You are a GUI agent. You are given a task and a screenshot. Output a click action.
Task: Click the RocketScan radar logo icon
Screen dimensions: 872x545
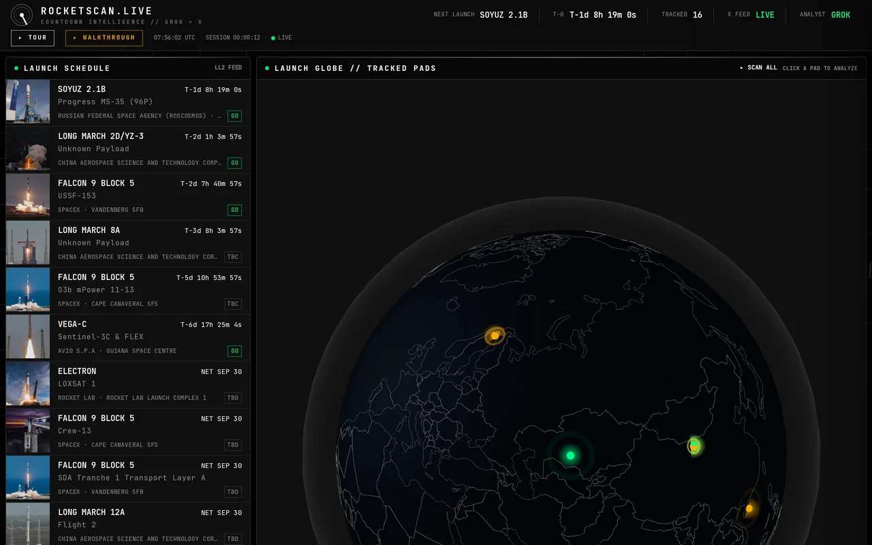point(22,15)
